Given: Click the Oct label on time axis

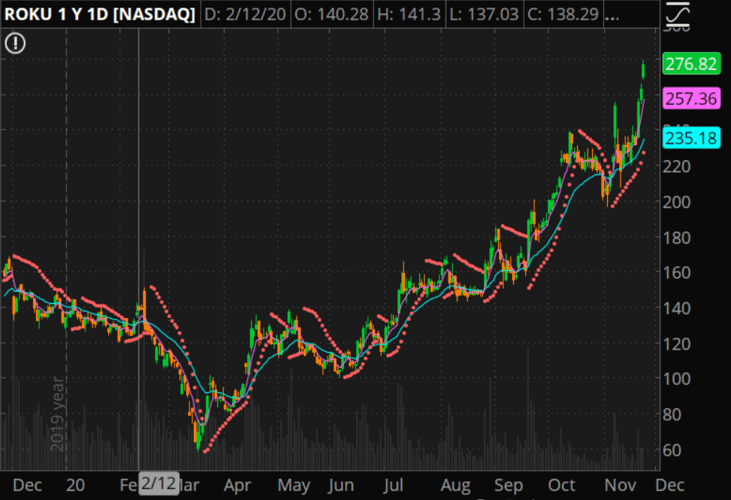Looking at the screenshot, I should pyautogui.click(x=562, y=486).
